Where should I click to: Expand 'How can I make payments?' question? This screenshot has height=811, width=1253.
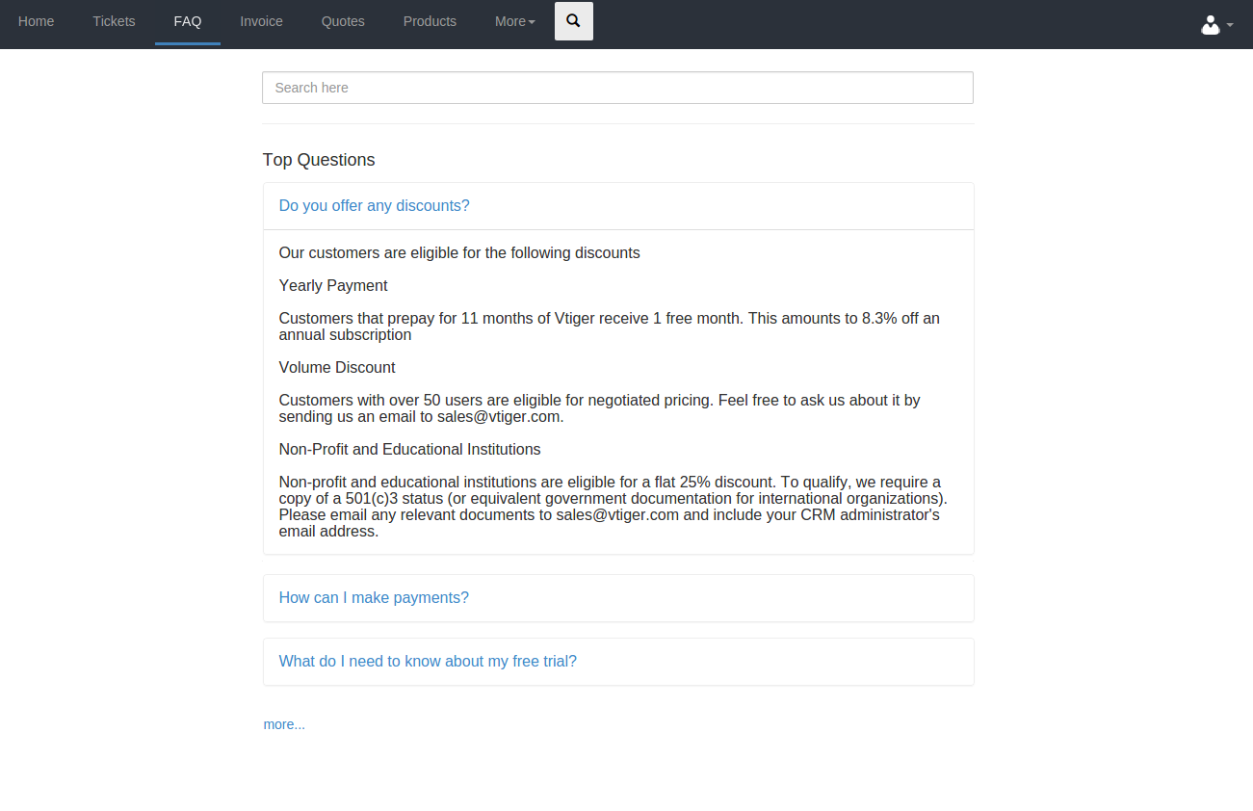pyautogui.click(x=374, y=598)
